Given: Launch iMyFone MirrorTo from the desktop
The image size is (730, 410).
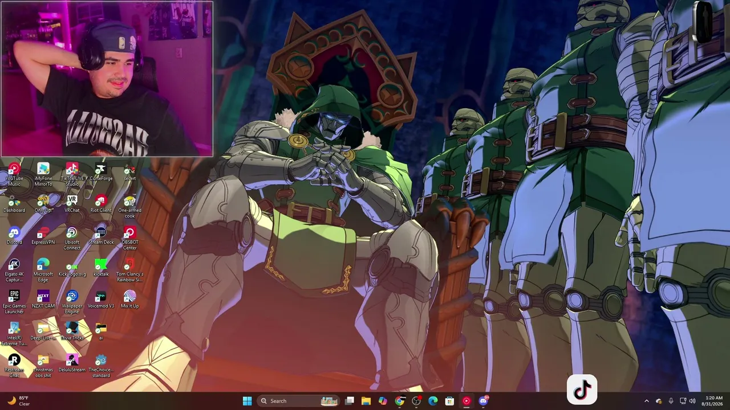Looking at the screenshot, I should [x=43, y=175].
